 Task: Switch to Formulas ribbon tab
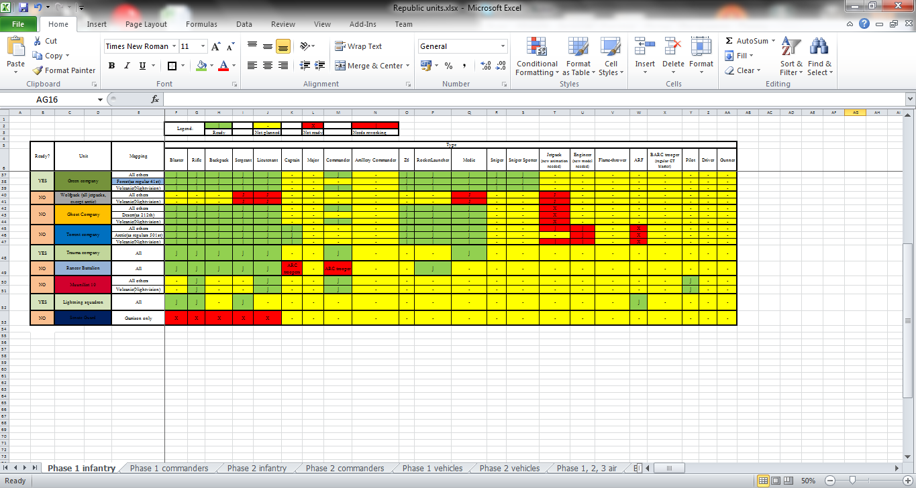click(201, 24)
